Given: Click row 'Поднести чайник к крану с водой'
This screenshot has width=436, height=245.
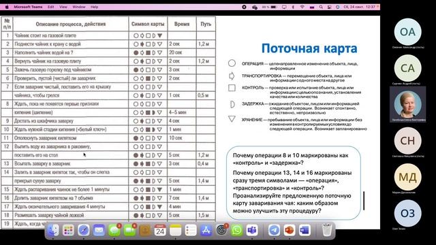Looking at the screenshot, I should point(108,44).
